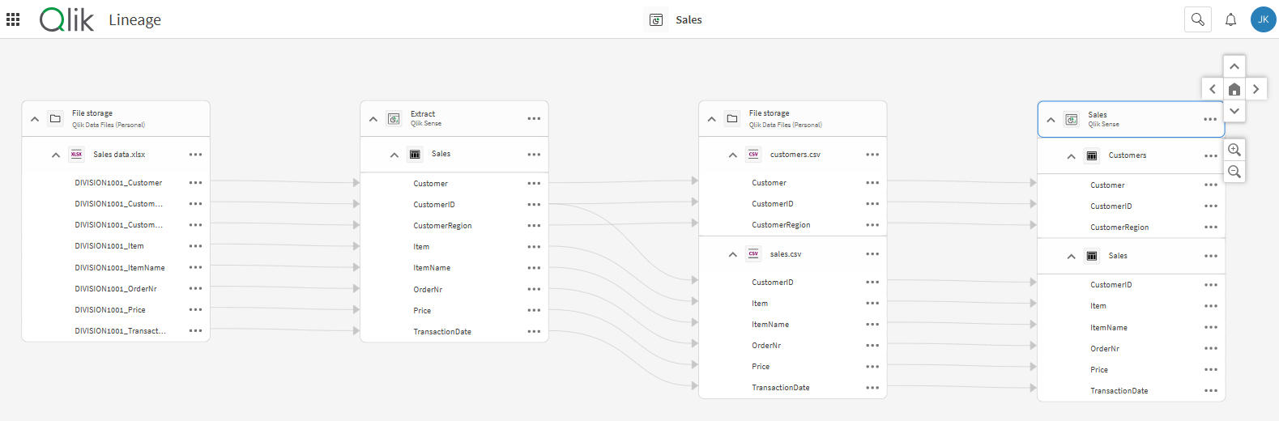Select the TransactionDate field in Extract
Image resolution: width=1279 pixels, height=421 pixels.
[442, 332]
